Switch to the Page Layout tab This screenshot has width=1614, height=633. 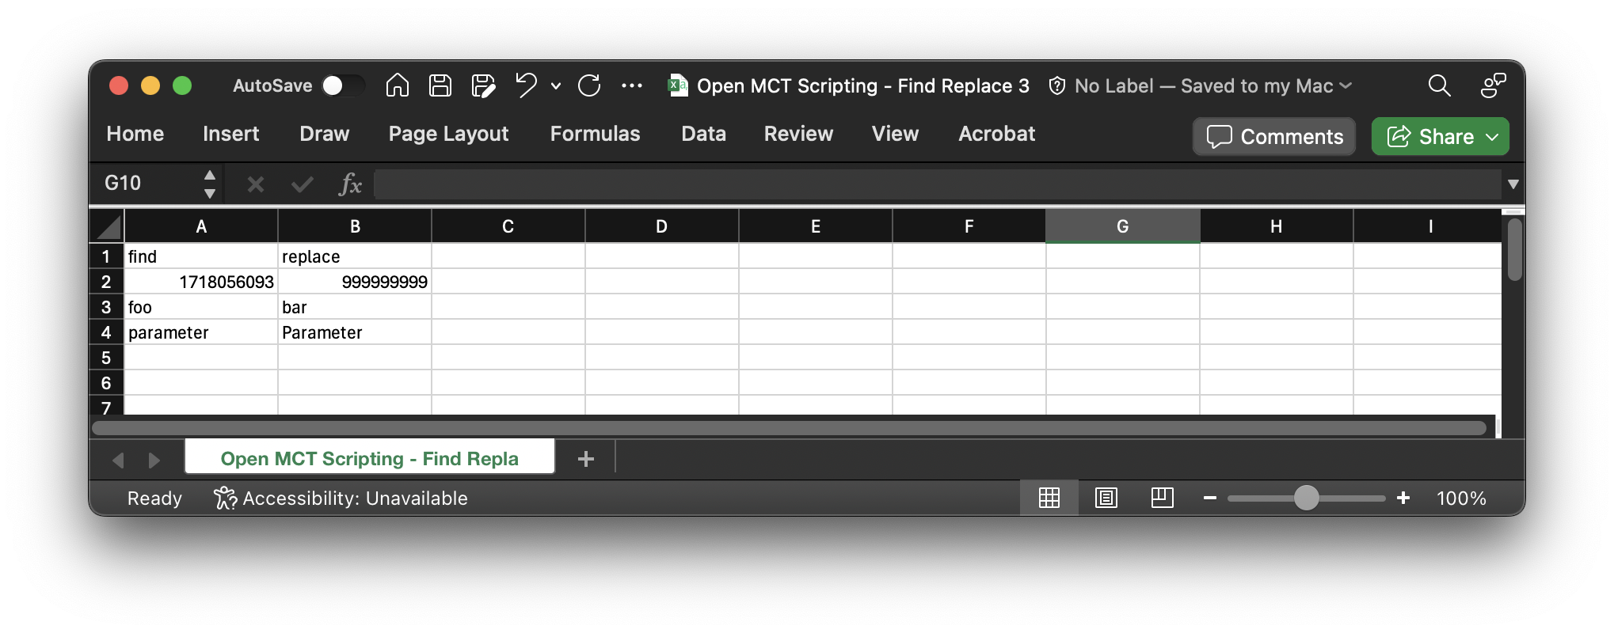(x=448, y=134)
